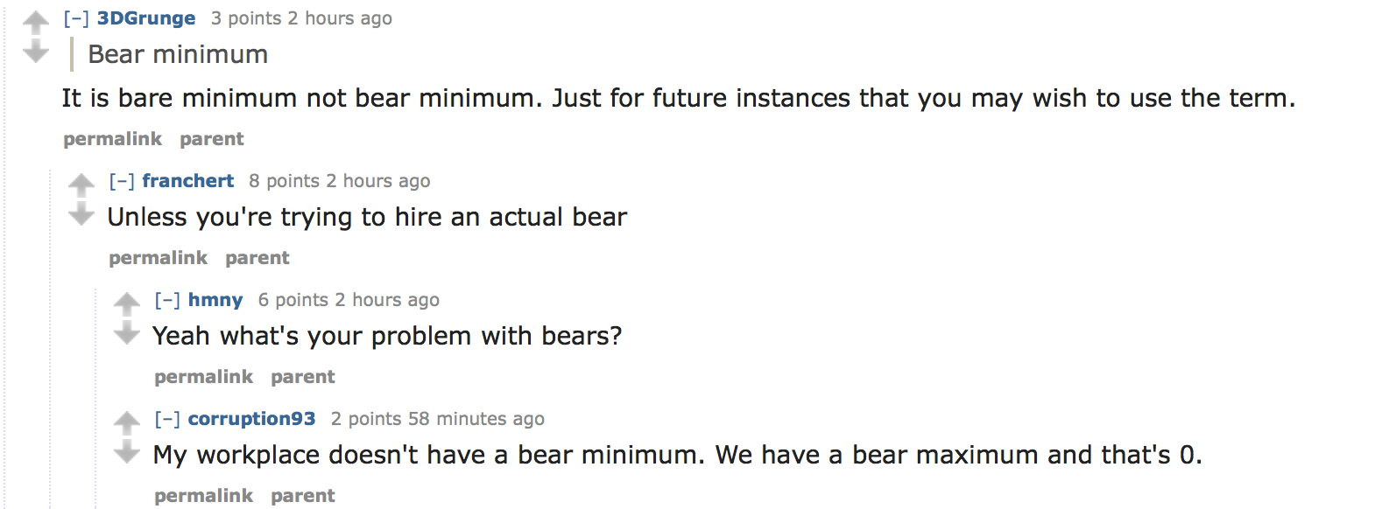1375x509 pixels.
Task: Upvote hmny's comment
Action: pos(127,303)
